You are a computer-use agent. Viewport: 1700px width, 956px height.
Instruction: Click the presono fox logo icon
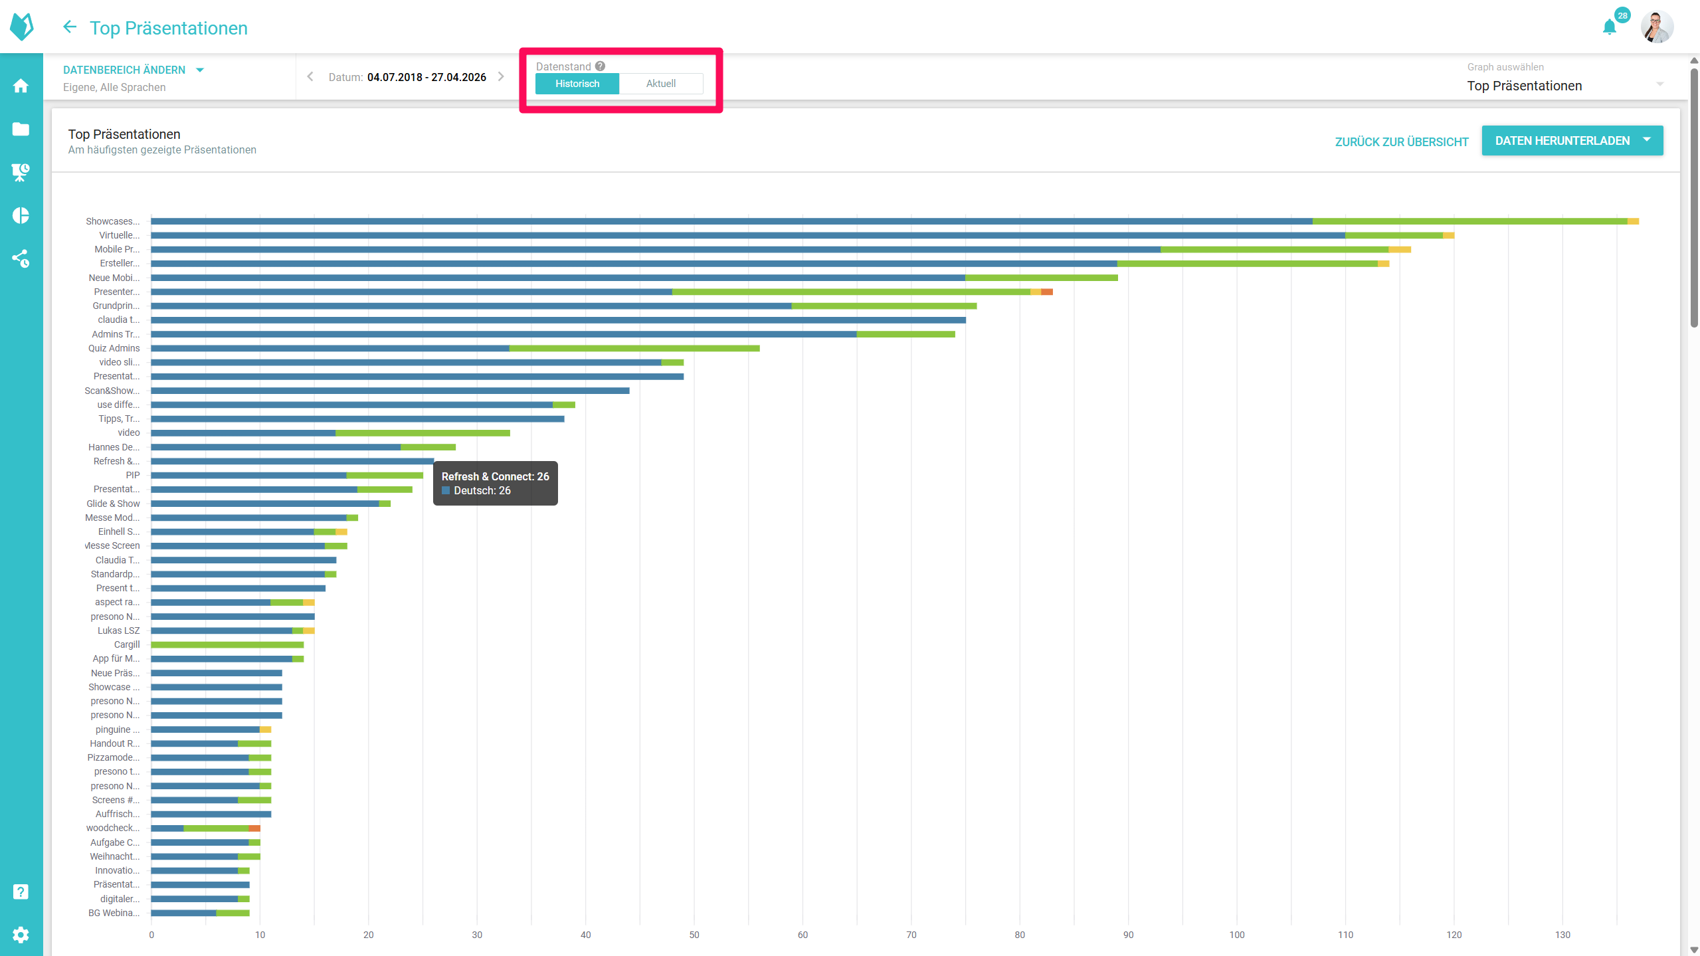tap(22, 27)
